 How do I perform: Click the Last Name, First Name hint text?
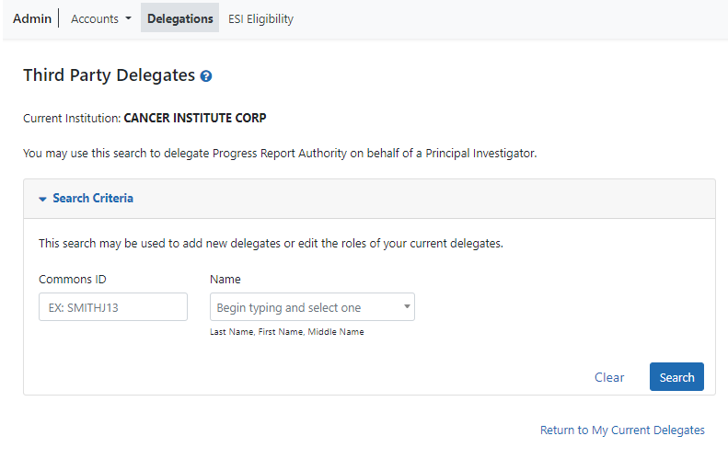(x=287, y=332)
